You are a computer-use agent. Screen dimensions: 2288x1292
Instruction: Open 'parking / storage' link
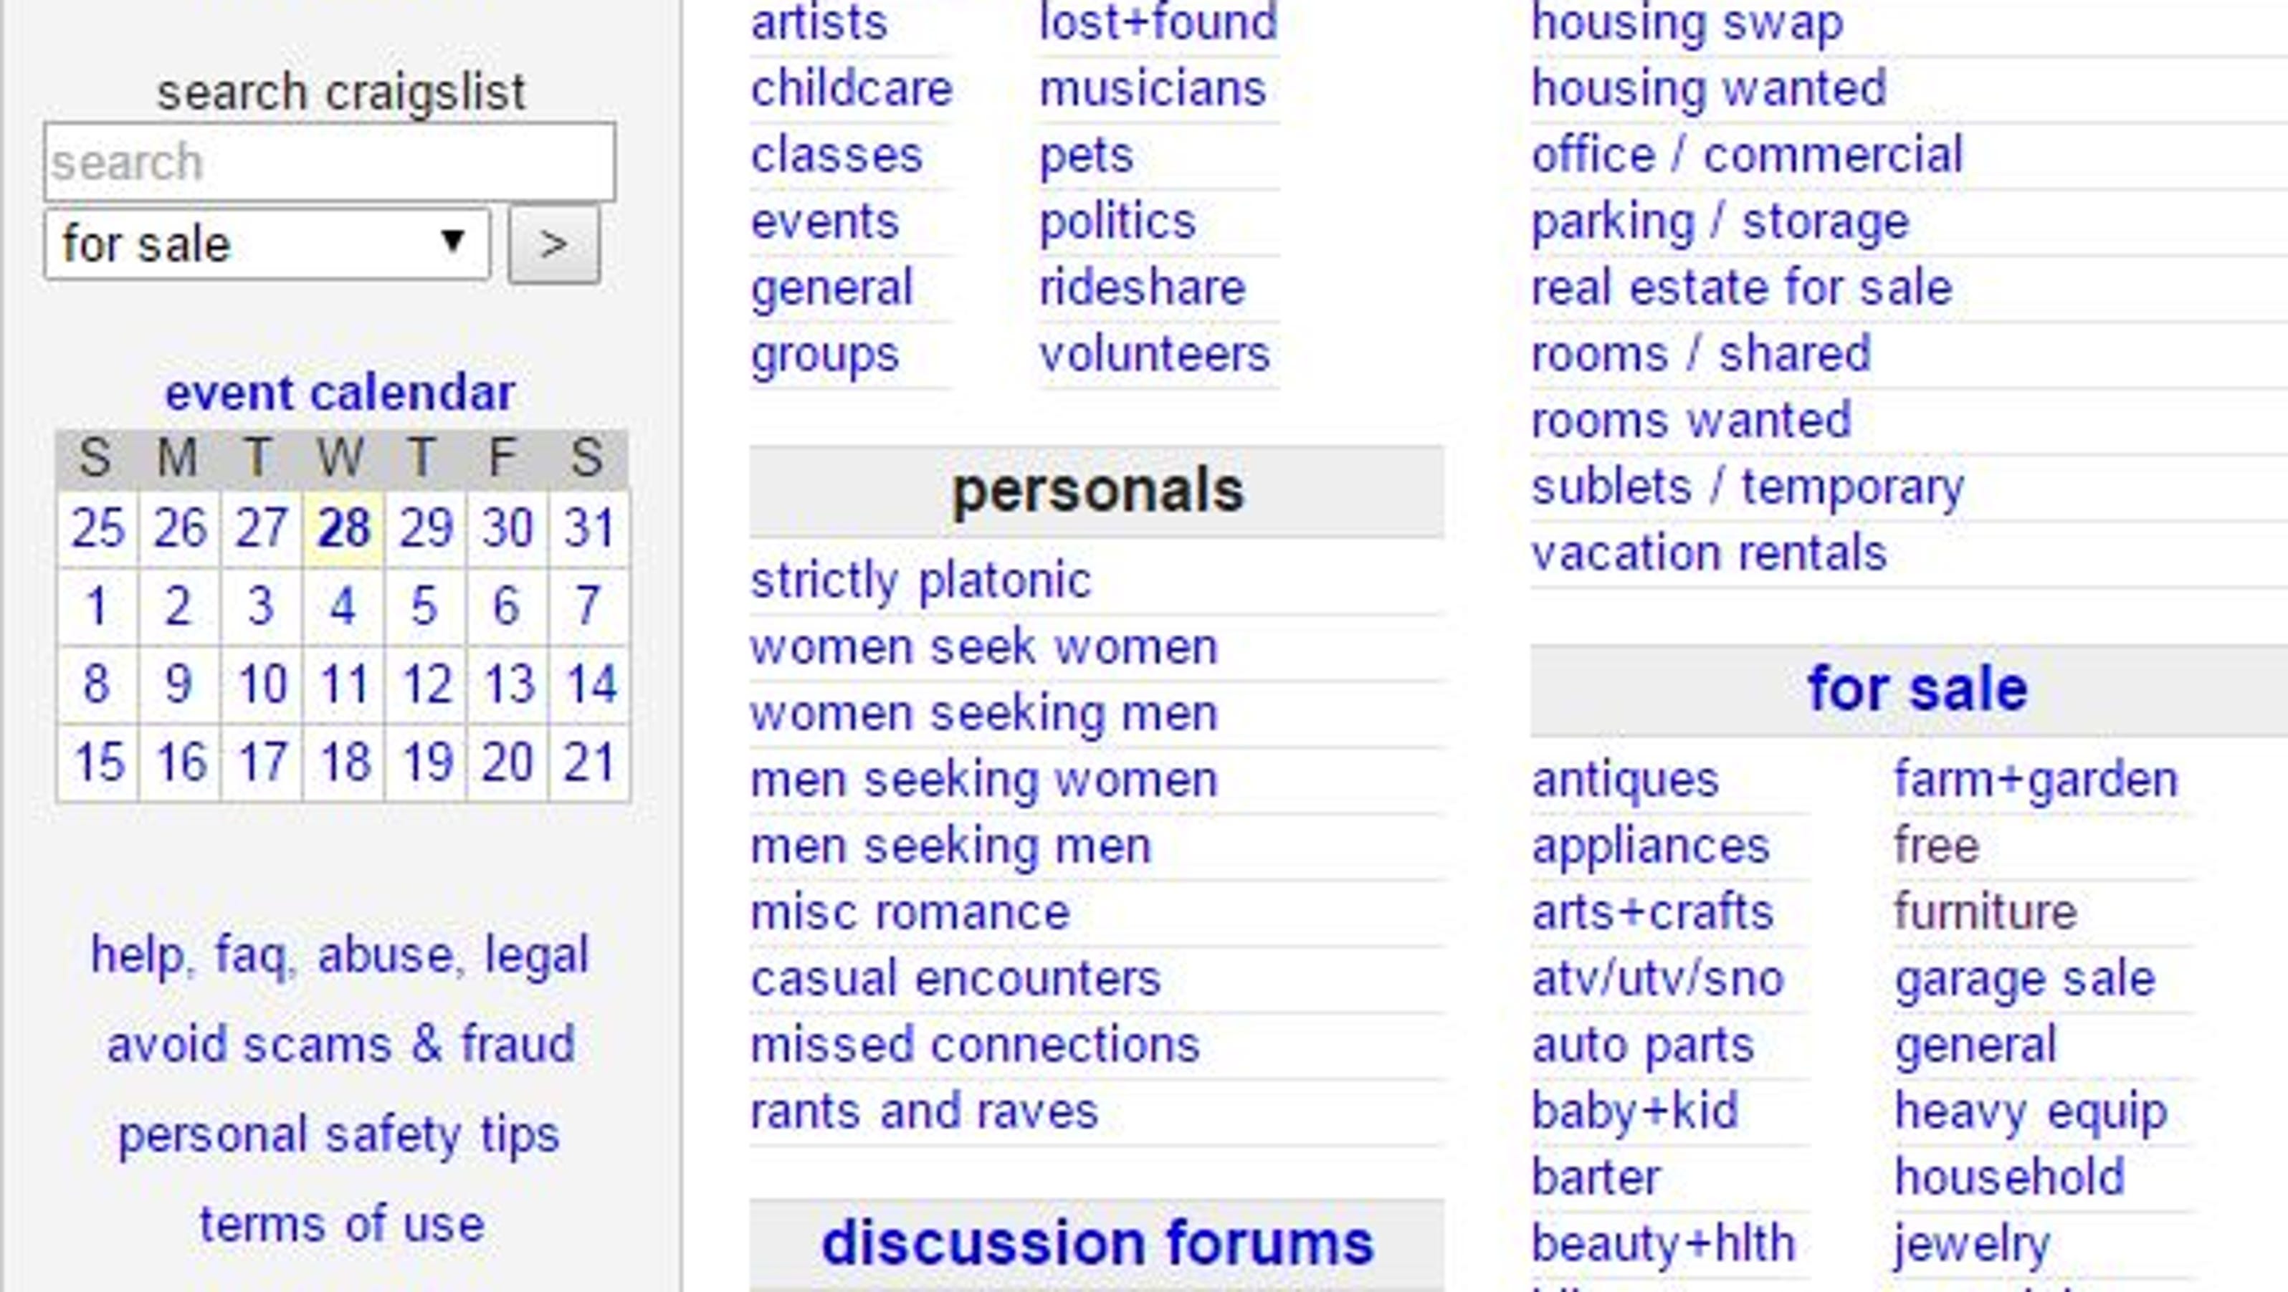(1720, 223)
